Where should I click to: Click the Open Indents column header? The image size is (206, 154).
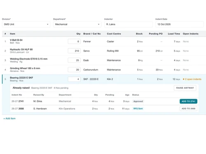coord(191,34)
